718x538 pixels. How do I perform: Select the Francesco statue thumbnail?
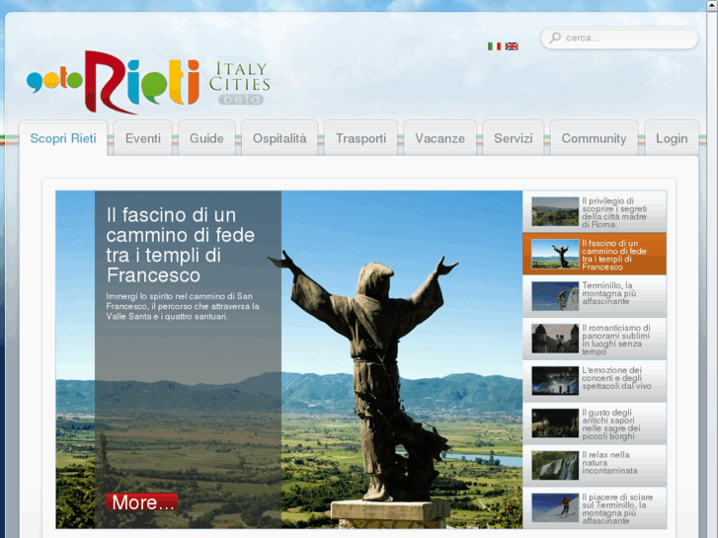[x=555, y=254]
